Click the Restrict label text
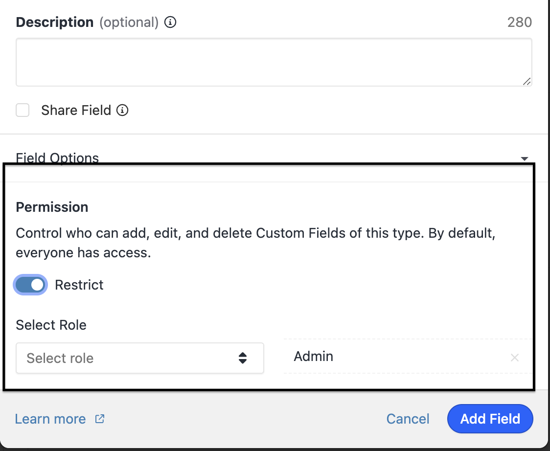 79,285
